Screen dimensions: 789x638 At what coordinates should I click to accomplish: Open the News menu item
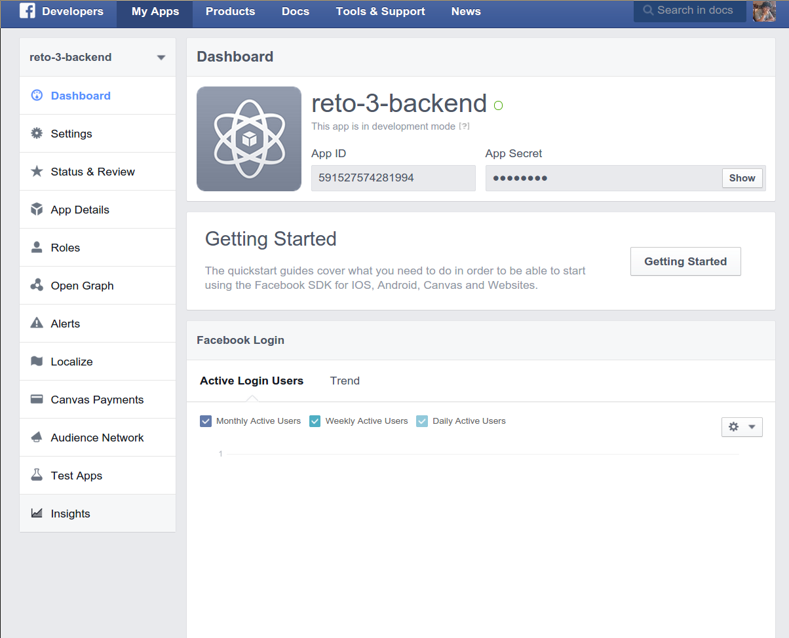pyautogui.click(x=466, y=12)
